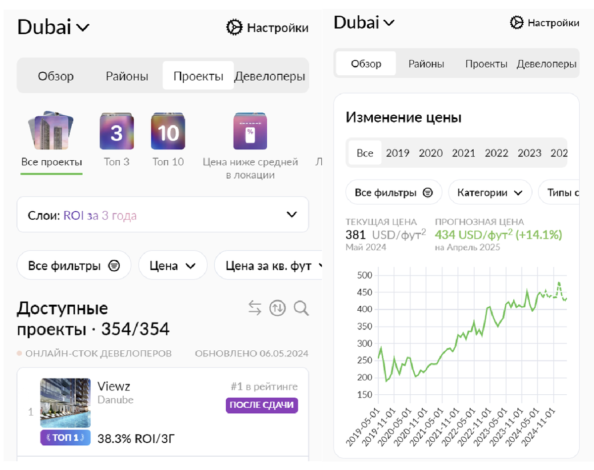Switch to the Районы tab

point(127,76)
